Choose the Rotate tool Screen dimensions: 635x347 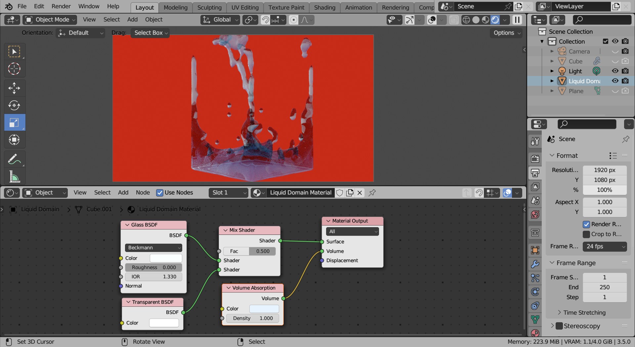(14, 105)
